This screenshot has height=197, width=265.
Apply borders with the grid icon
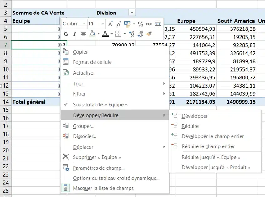pyautogui.click(x=118, y=34)
